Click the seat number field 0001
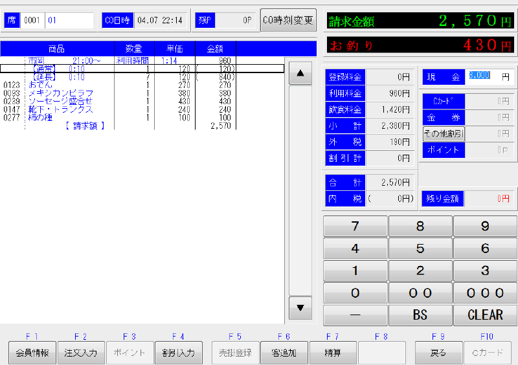Screen dimensions: 518x365 pyautogui.click(x=32, y=20)
